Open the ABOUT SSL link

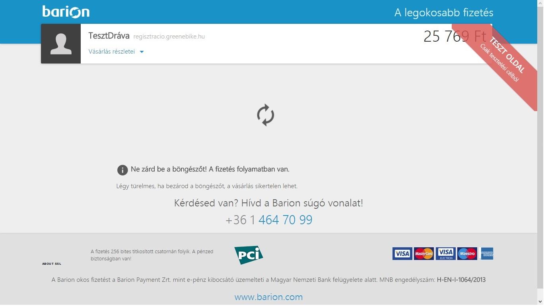point(52,264)
